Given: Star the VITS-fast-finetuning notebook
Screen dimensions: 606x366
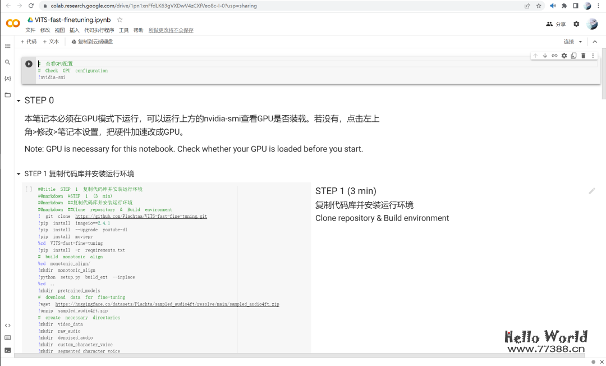Looking at the screenshot, I should point(119,19).
